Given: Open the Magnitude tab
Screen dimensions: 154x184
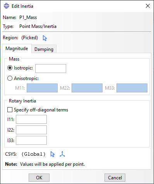Looking at the screenshot, I should (x=17, y=49).
